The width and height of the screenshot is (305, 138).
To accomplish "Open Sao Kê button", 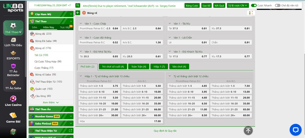I will [x=206, y=5].
